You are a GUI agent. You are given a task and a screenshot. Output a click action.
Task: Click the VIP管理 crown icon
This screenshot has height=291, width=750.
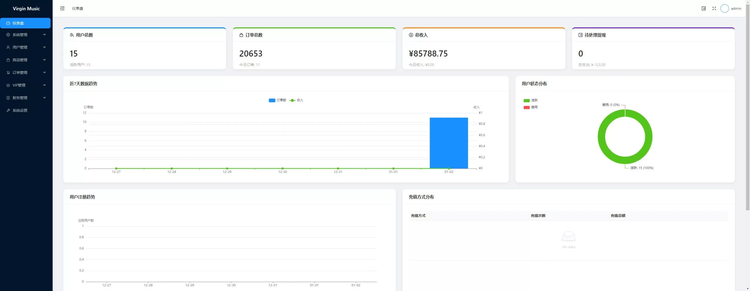[x=8, y=85]
